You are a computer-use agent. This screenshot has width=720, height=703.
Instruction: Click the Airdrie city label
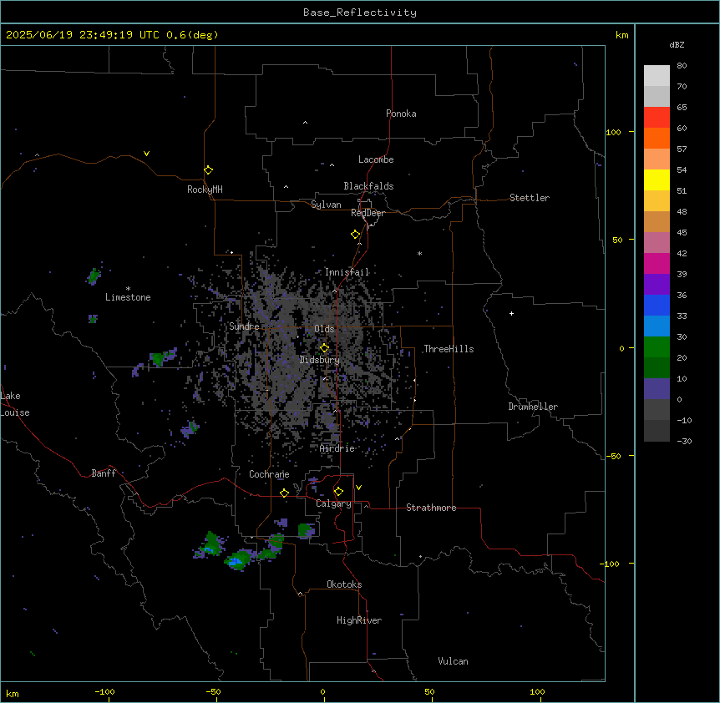(337, 448)
